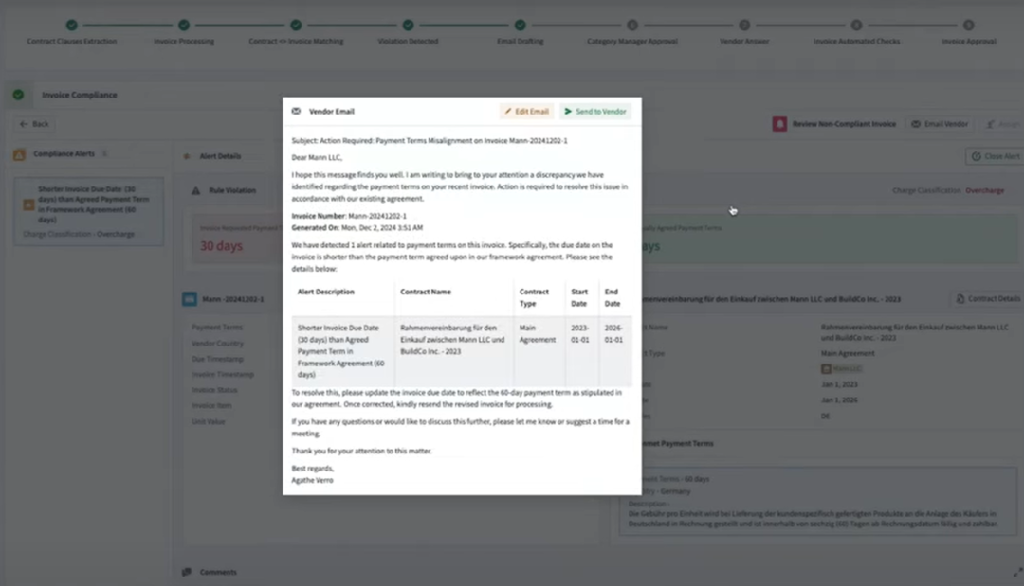Click the 'Agathe Verro' signature

click(x=312, y=480)
